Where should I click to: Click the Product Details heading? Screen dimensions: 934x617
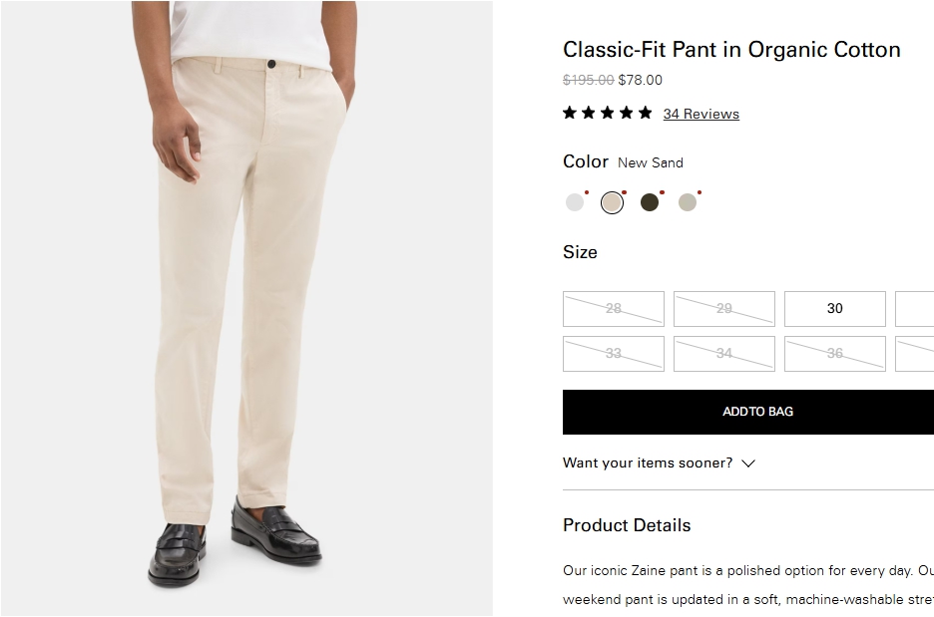[x=627, y=525]
